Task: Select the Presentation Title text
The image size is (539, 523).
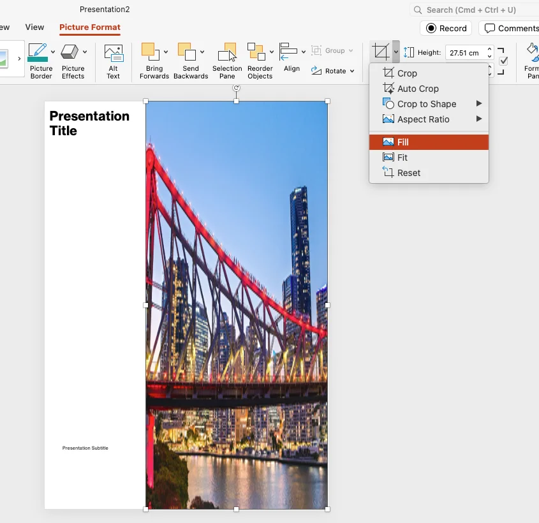Action: coord(89,123)
